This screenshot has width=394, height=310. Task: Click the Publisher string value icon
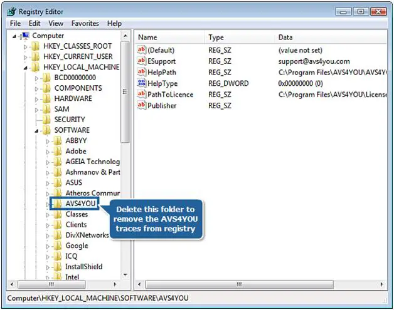pyautogui.click(x=141, y=105)
